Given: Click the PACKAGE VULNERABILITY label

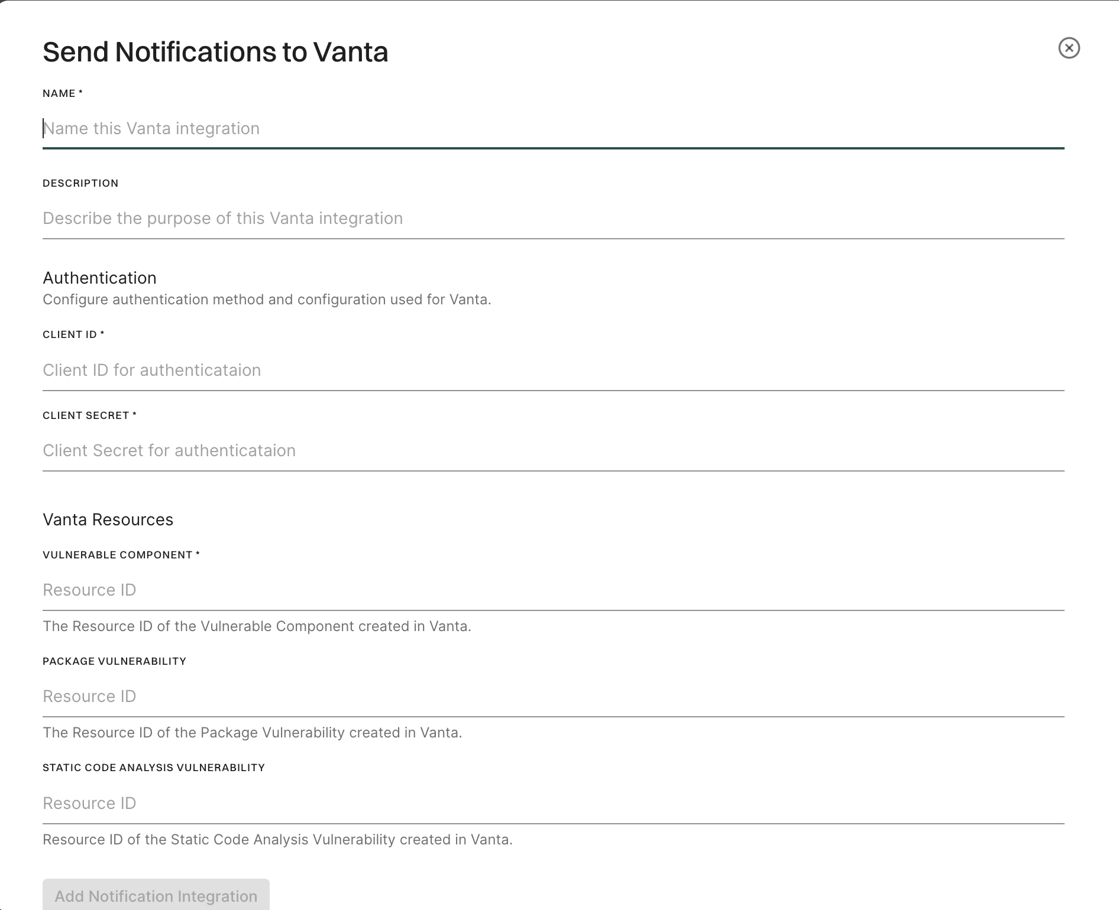Looking at the screenshot, I should (114, 661).
